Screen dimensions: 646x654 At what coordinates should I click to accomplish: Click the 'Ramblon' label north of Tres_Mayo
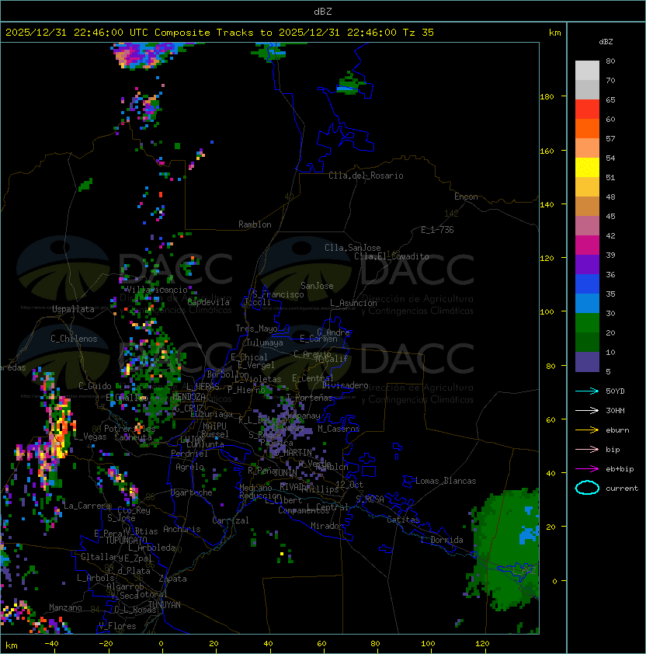[255, 224]
